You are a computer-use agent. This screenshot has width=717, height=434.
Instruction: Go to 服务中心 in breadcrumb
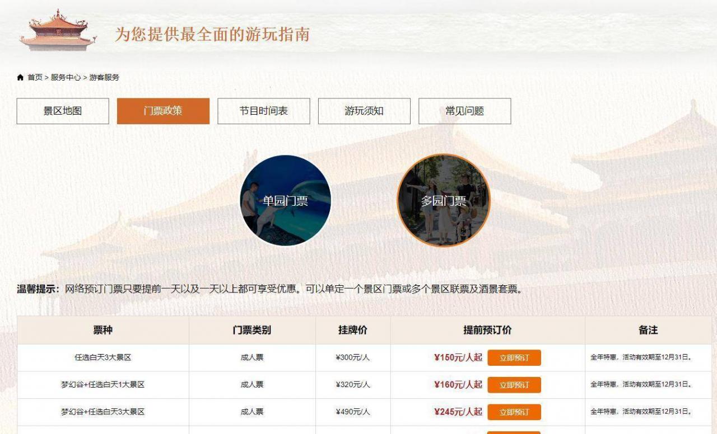(x=66, y=77)
